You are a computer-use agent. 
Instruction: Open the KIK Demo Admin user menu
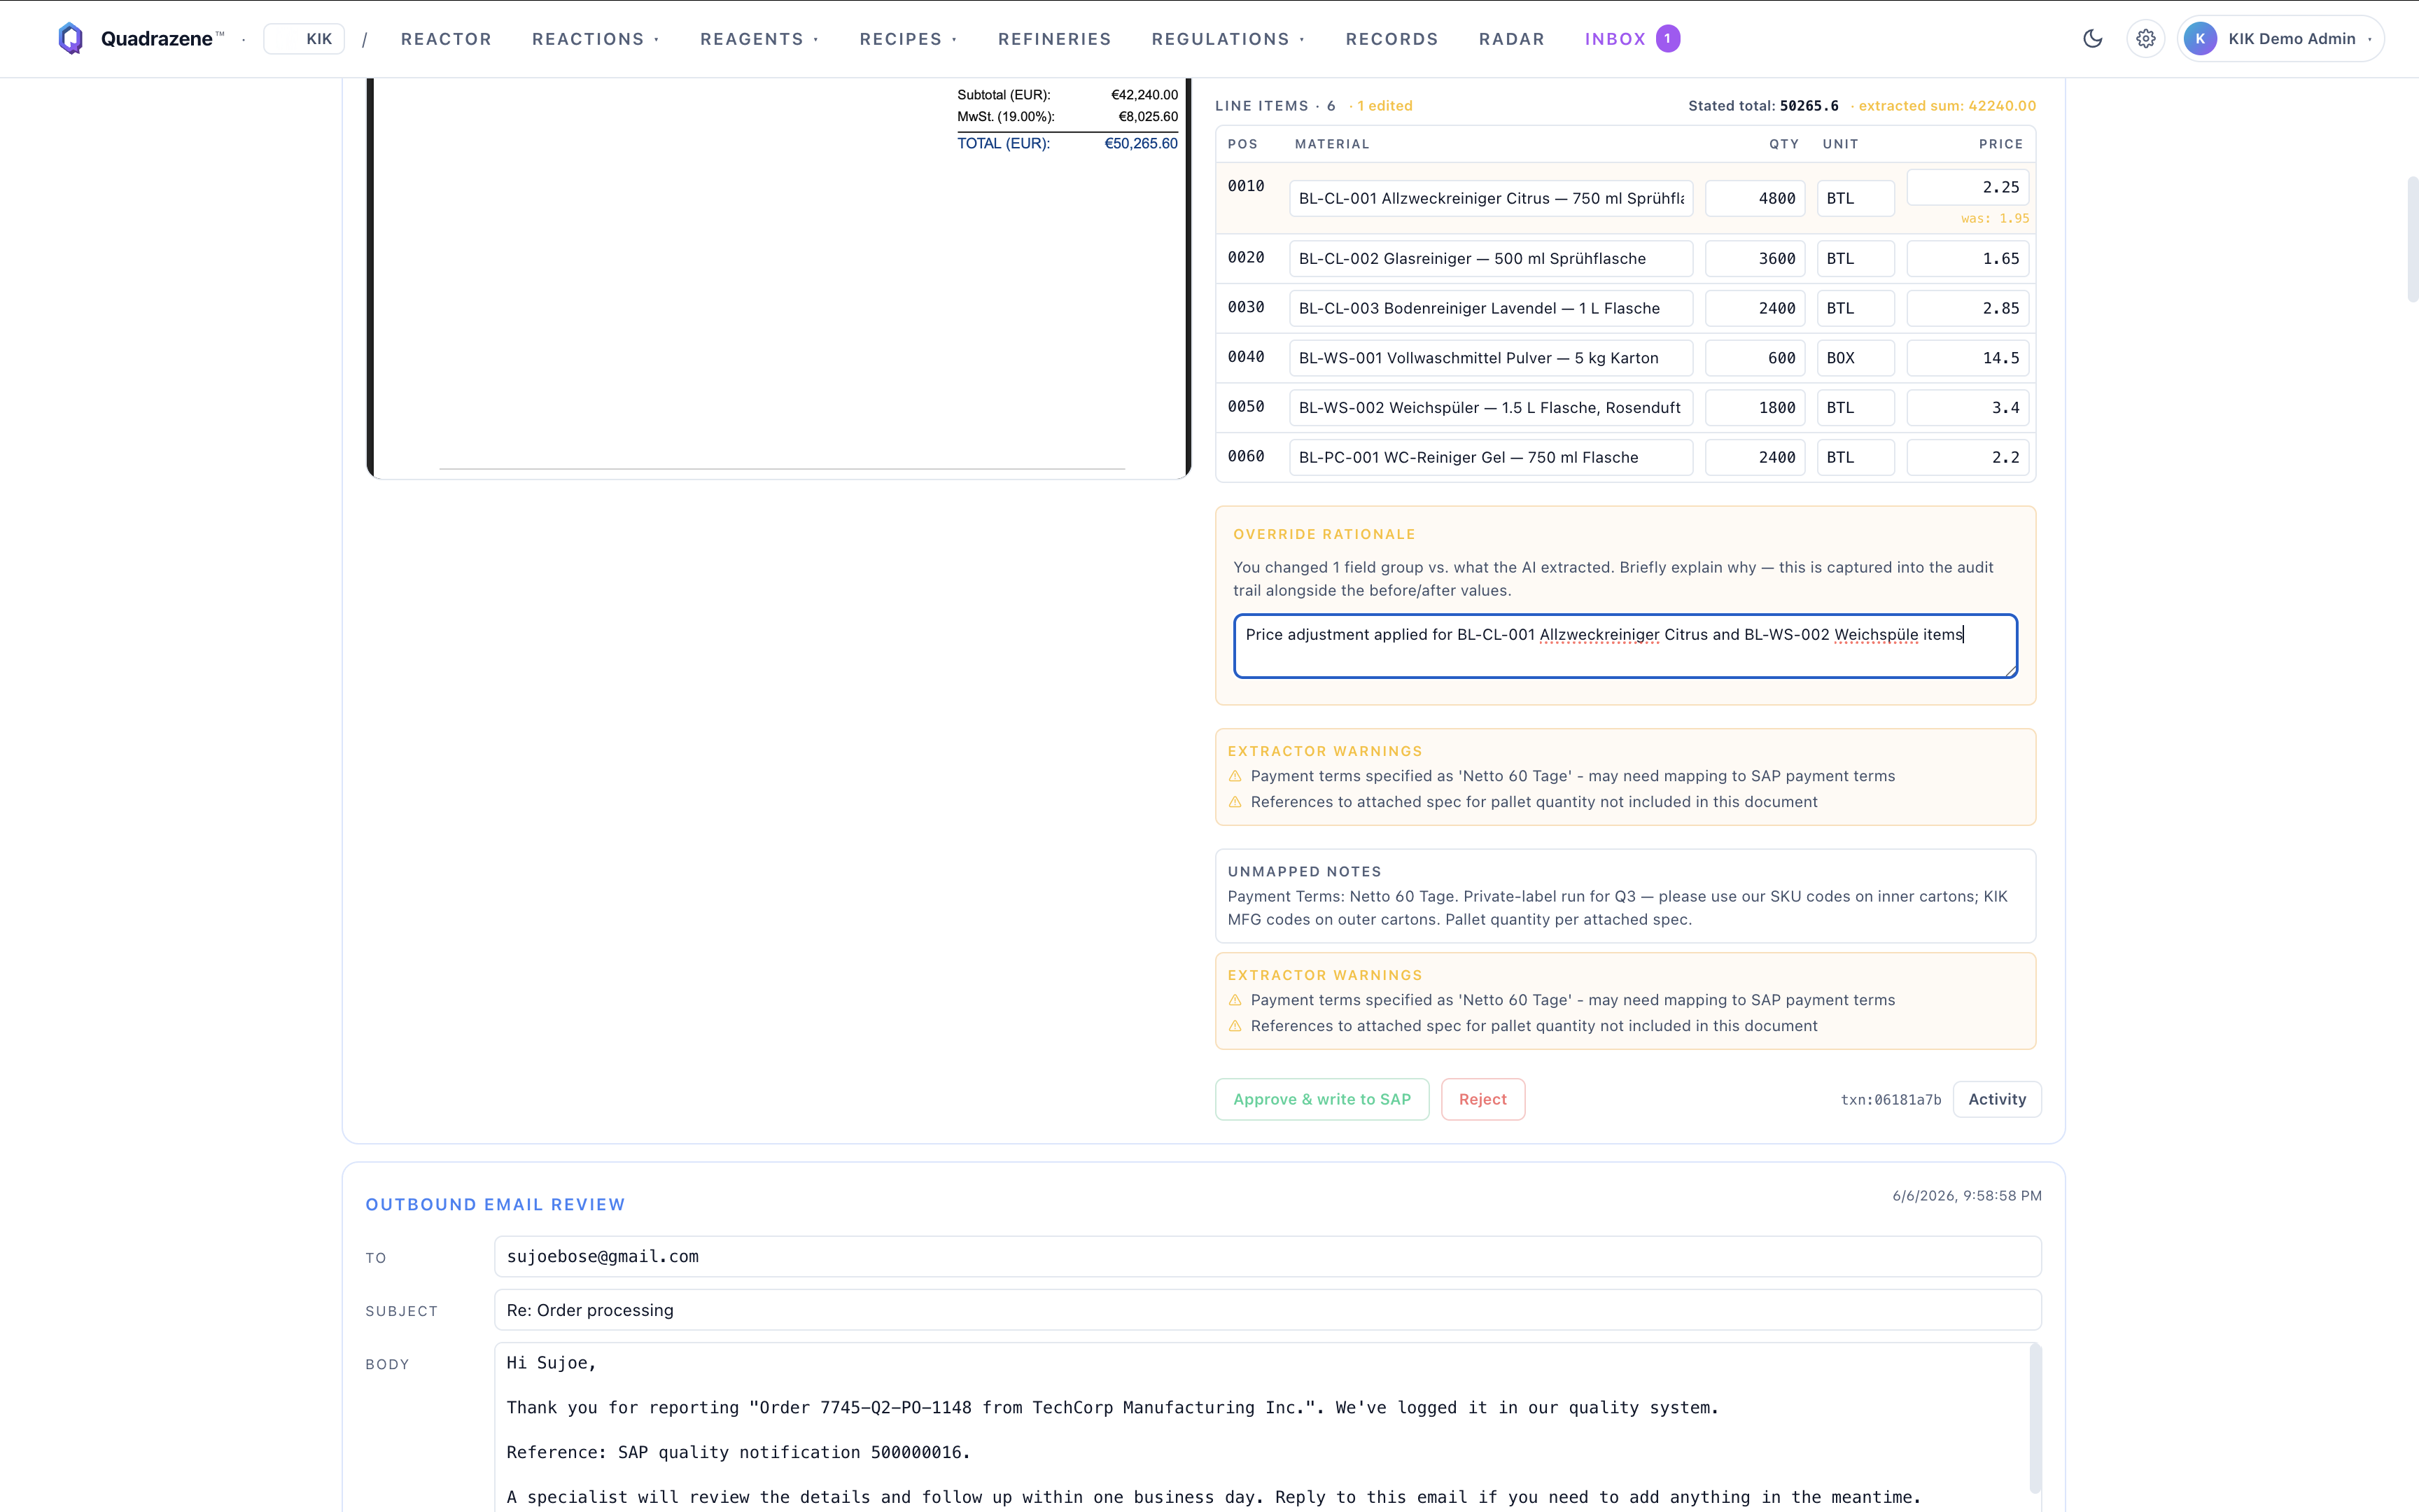coord(2281,38)
